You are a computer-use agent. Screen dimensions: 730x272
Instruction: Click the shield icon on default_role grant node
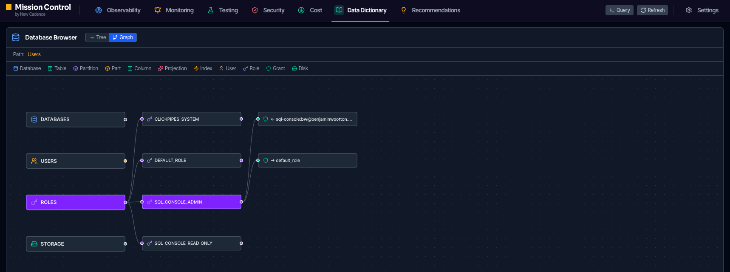point(266,160)
